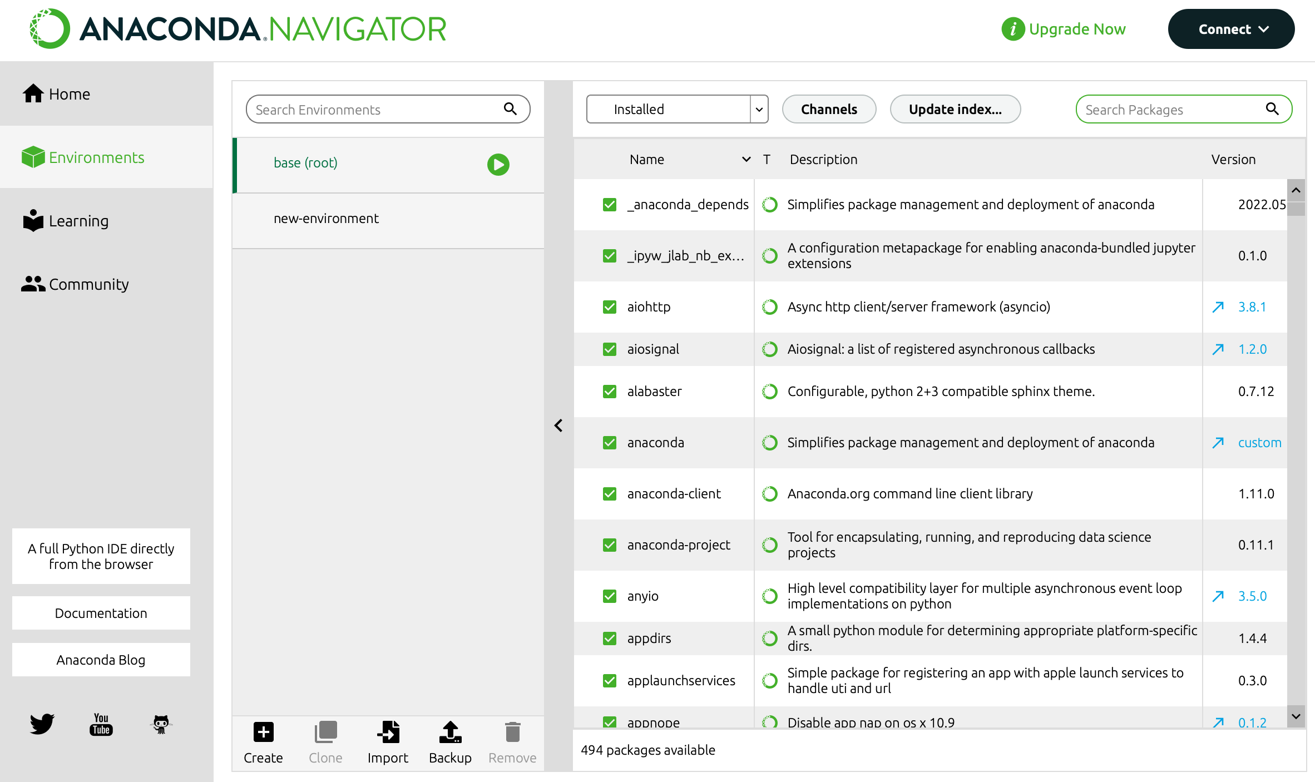Run the base (root) environment play icon
This screenshot has height=782, width=1315.
tap(498, 164)
